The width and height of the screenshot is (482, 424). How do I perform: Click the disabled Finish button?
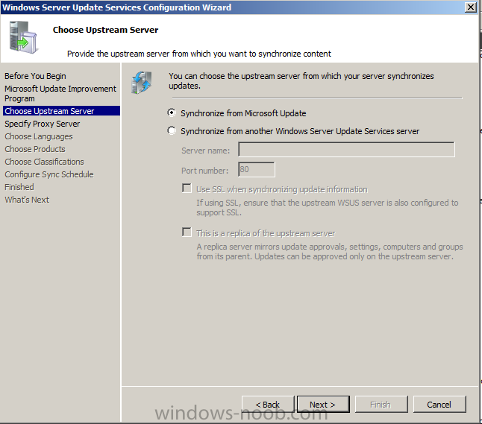click(x=381, y=404)
